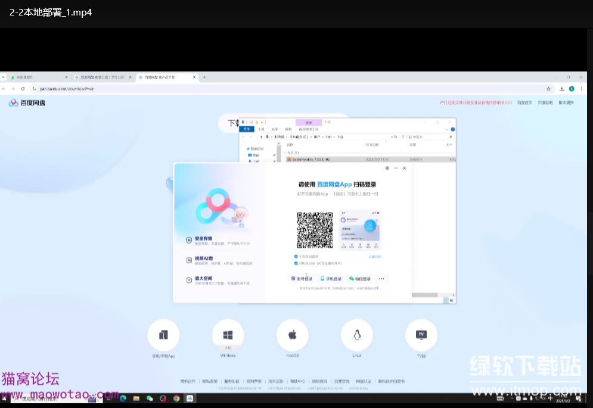This screenshot has height=408, width=593.
Task: Refresh the Explorer folder view
Action: [396, 137]
